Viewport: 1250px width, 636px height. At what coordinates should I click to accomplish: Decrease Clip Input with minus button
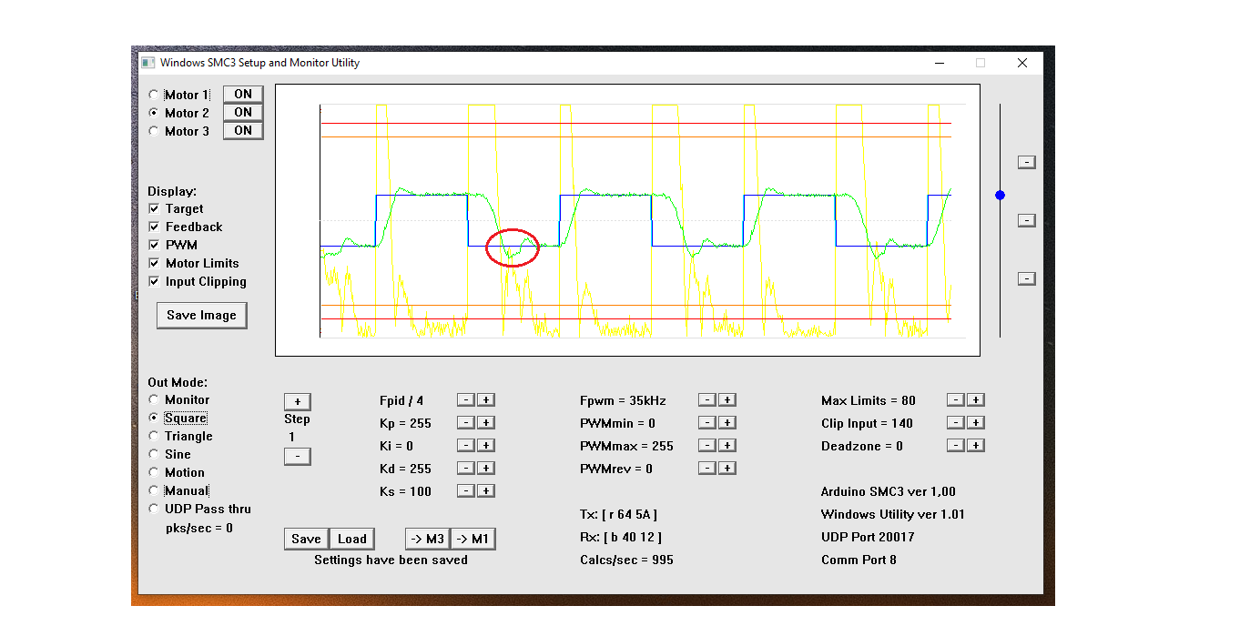955,423
